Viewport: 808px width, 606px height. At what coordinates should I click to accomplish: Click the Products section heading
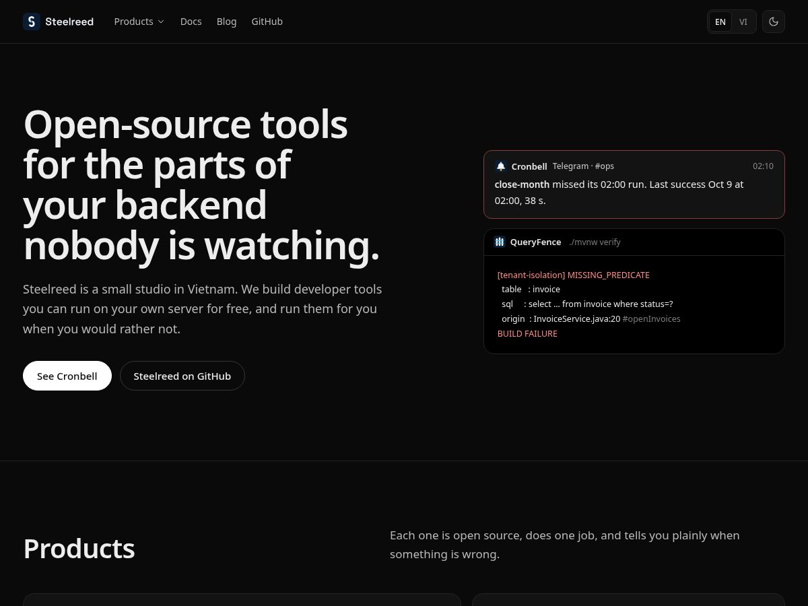(79, 549)
